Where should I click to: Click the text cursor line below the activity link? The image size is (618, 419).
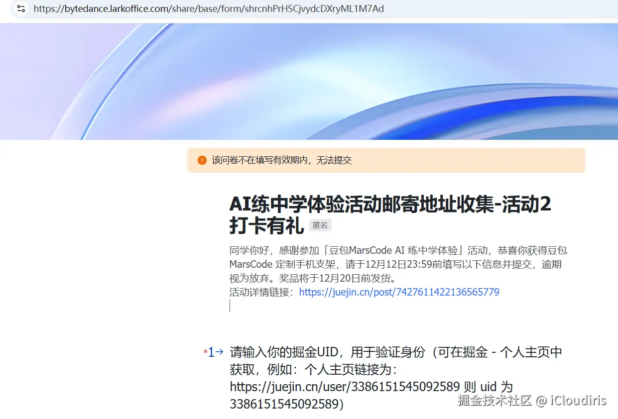coord(230,306)
